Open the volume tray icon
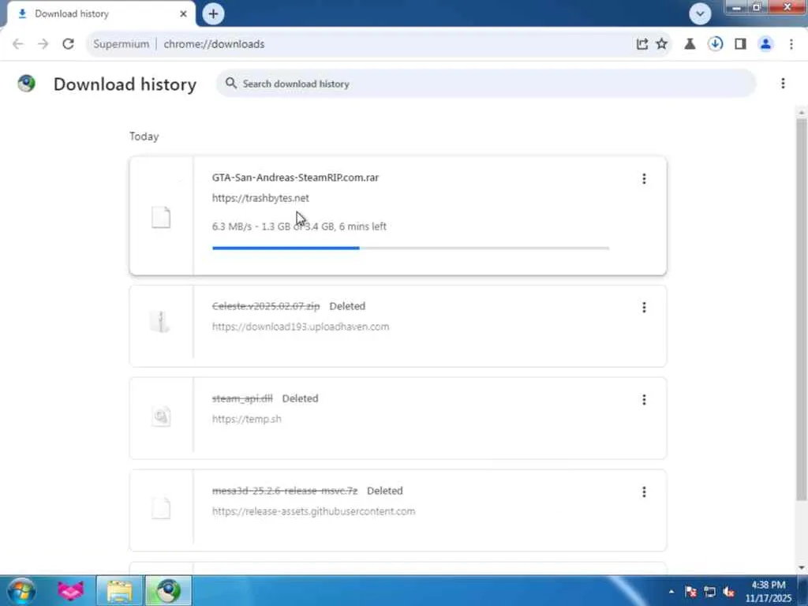This screenshot has height=606, width=808. pyautogui.click(x=728, y=592)
